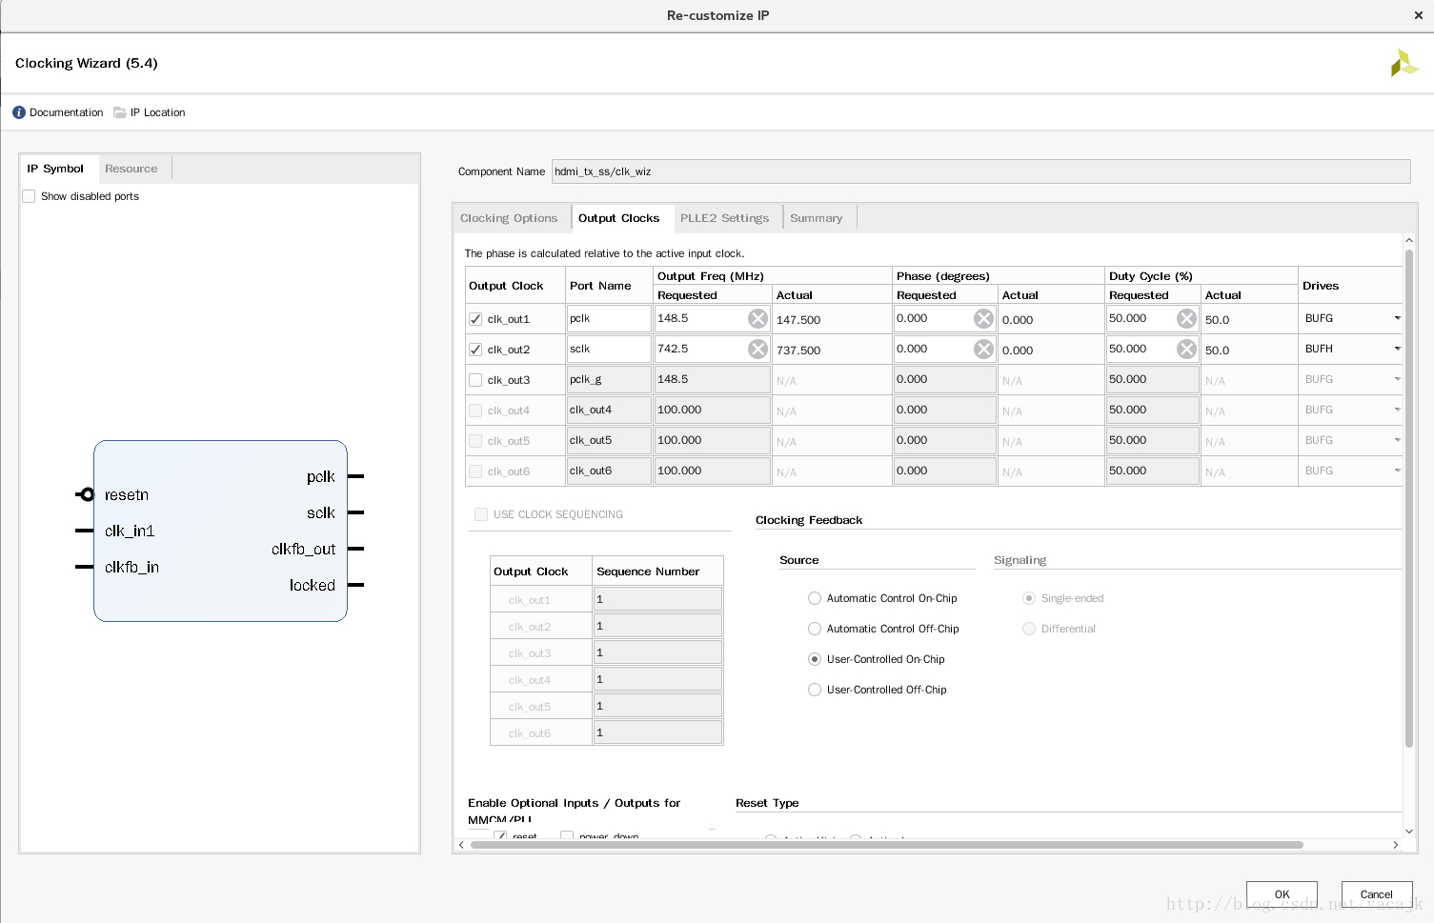1434x923 pixels.
Task: Edit the pclk port name field
Action: coord(609,318)
